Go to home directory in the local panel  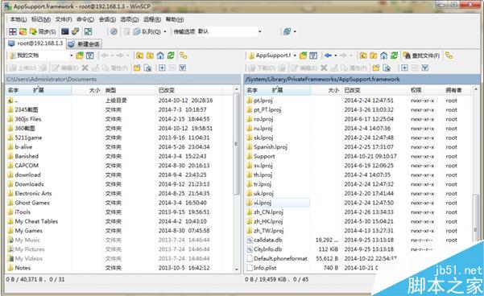(160, 55)
